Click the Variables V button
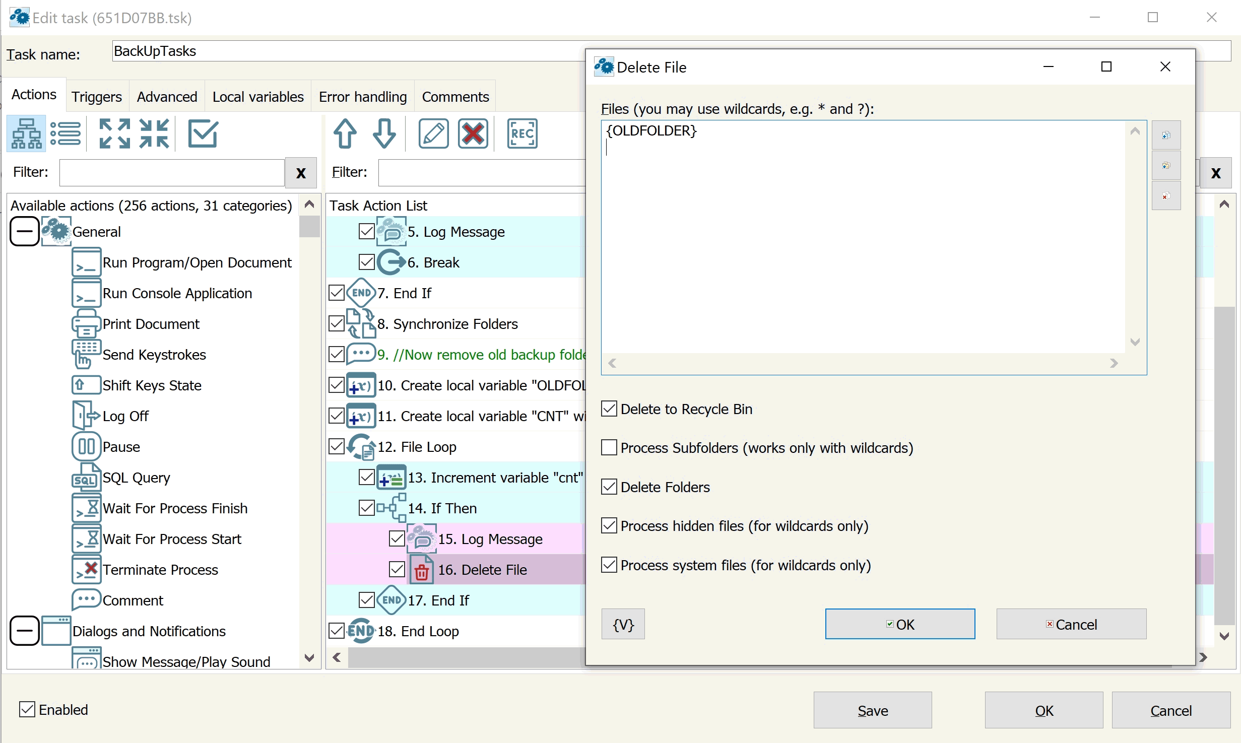The image size is (1241, 743). (x=624, y=624)
